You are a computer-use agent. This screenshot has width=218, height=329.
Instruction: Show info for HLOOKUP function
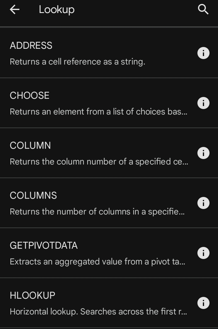[x=203, y=303]
